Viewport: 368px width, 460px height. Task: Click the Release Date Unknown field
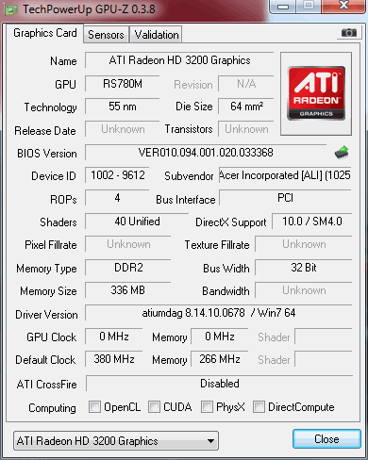click(x=123, y=129)
